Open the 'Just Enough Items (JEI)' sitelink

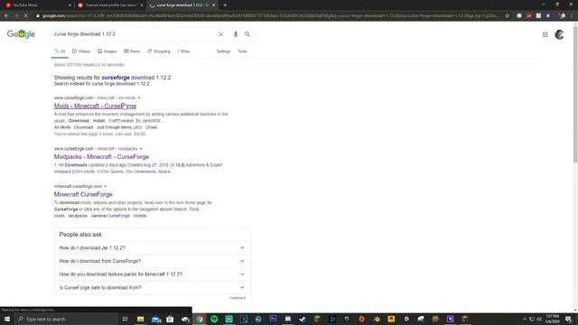[x=119, y=127]
